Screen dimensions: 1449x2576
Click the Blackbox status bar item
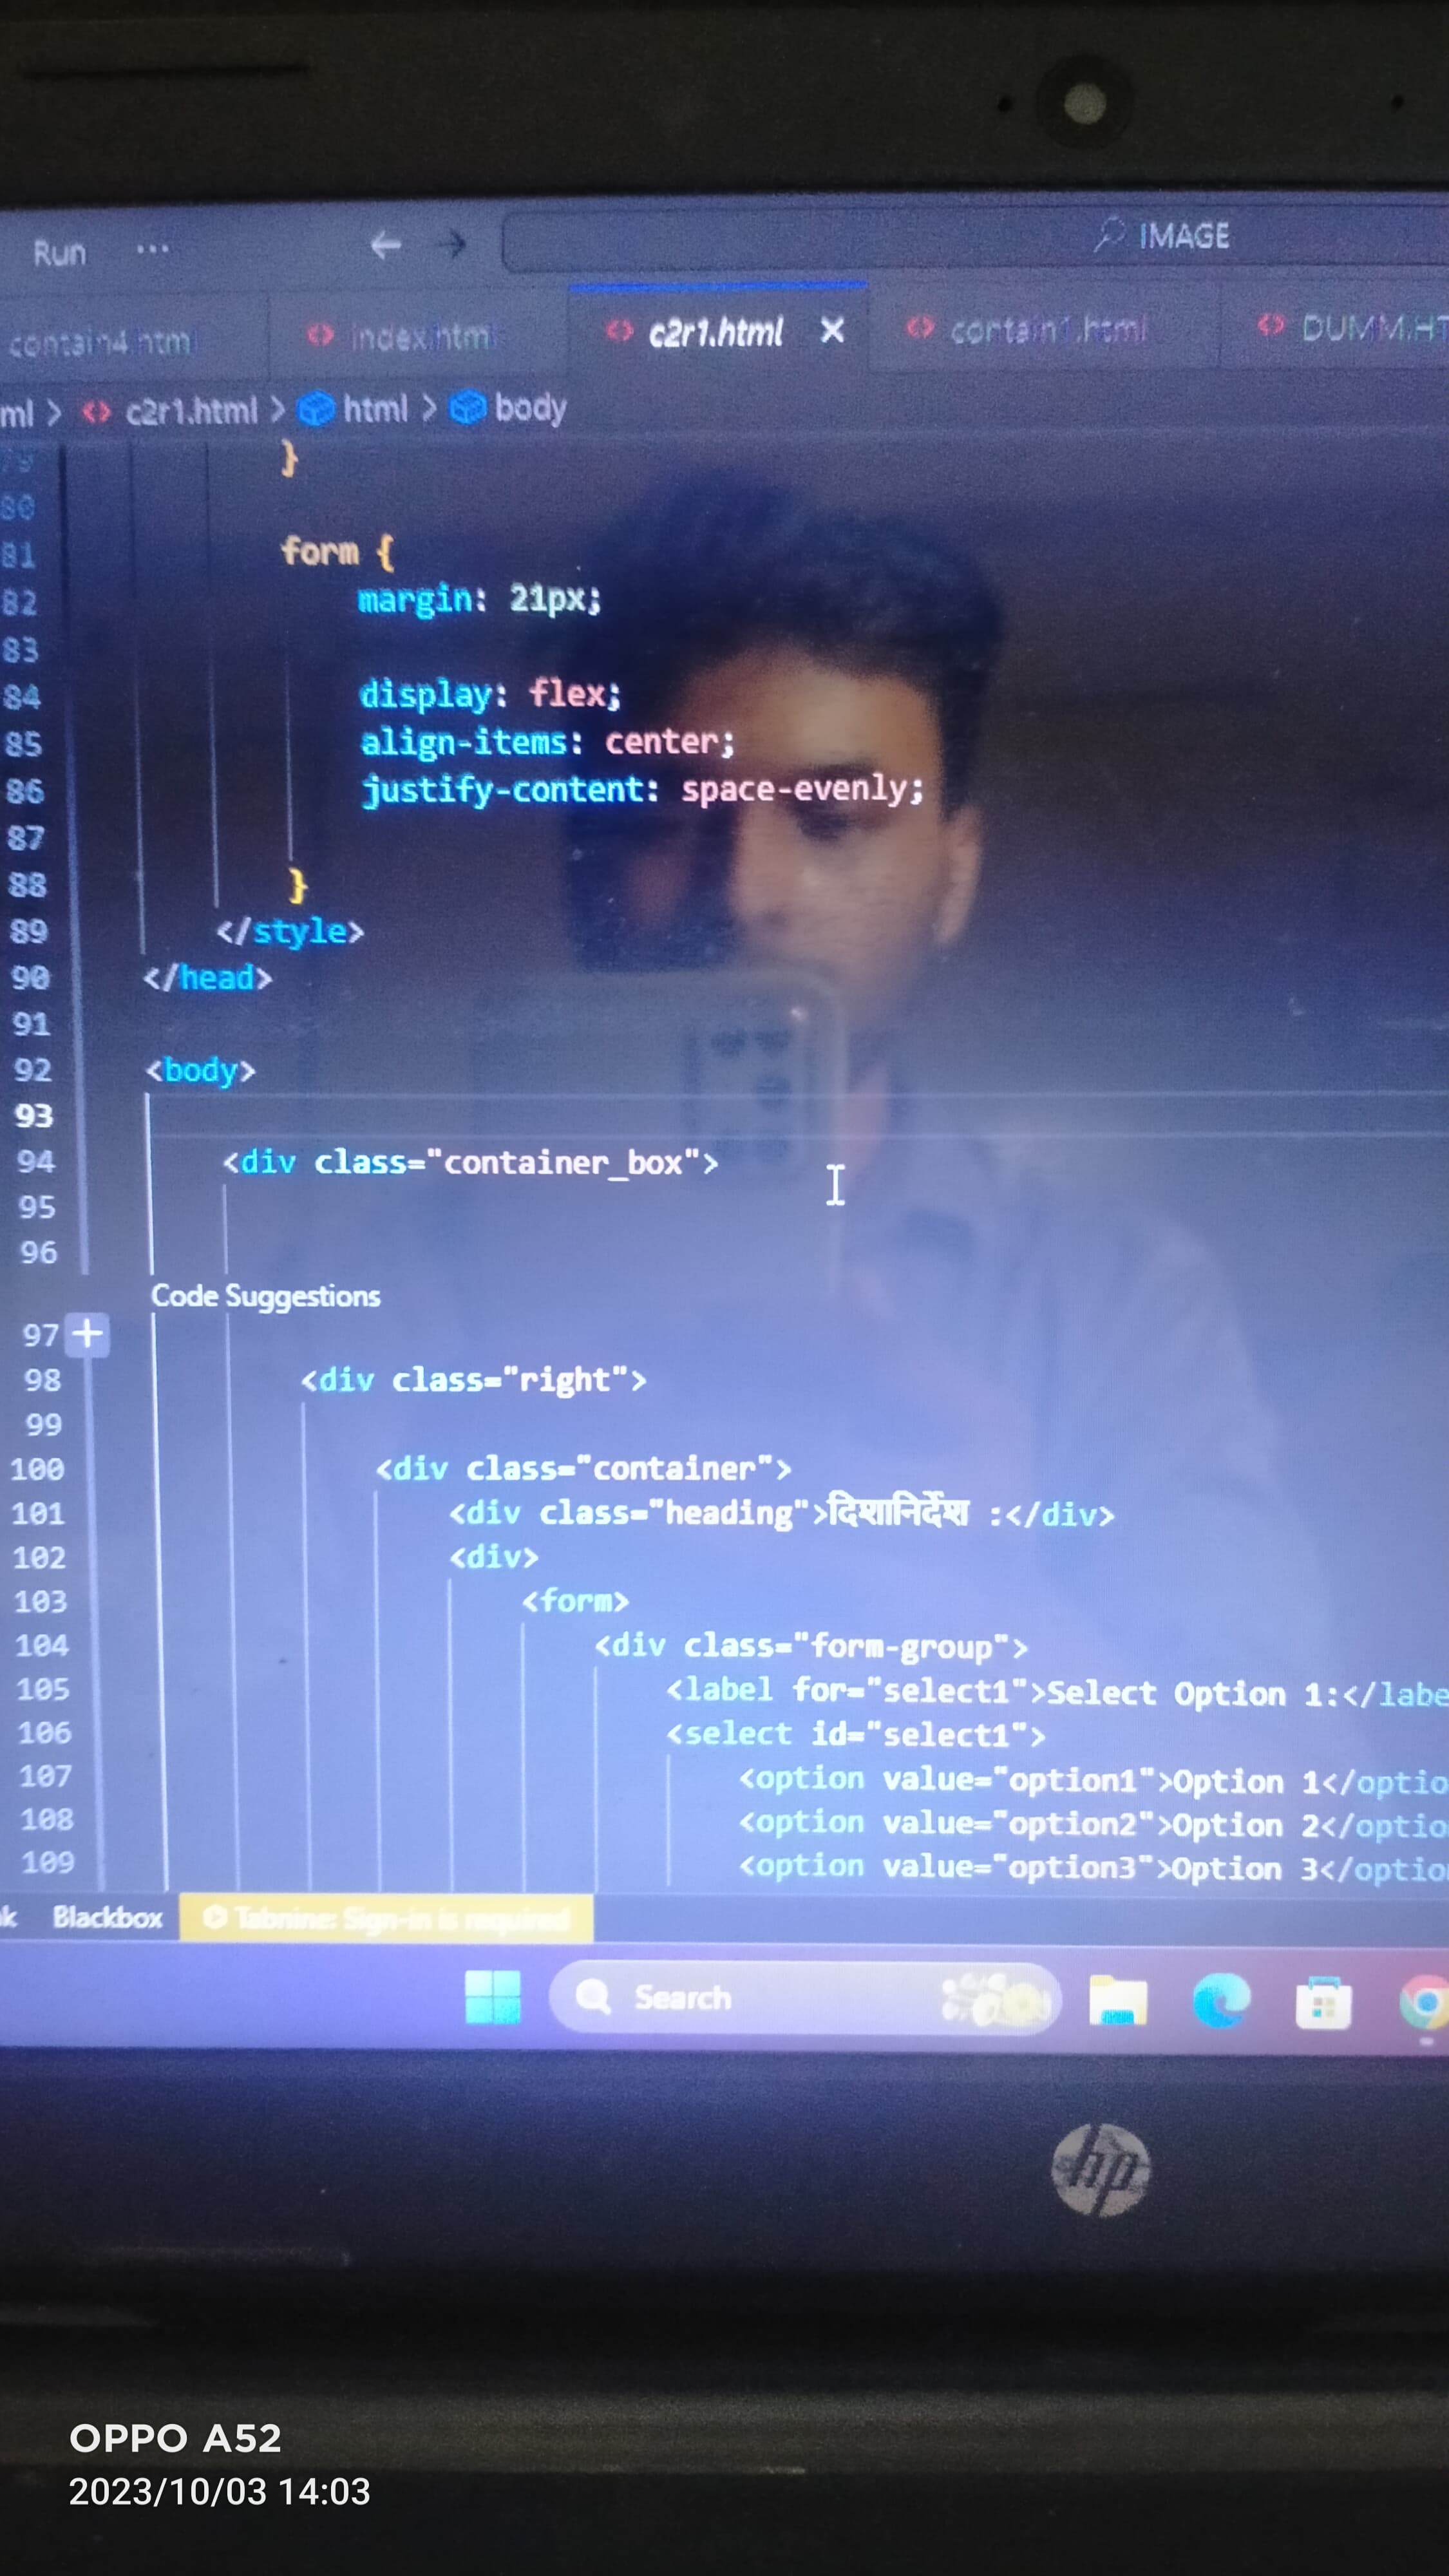tap(107, 1917)
